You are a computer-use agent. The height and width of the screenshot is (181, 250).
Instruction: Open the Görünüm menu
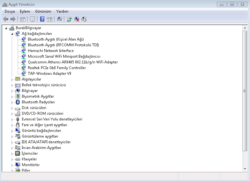click(x=43, y=11)
